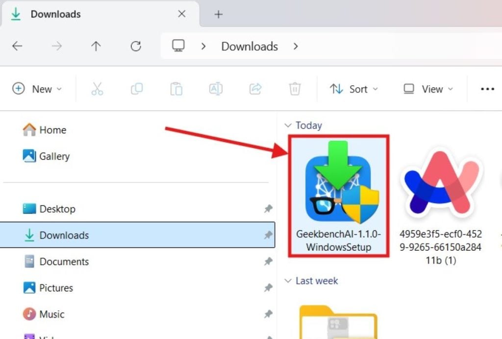Click the 4959e3f5-ecf0-4529 file name text
The height and width of the screenshot is (339, 502).
click(441, 247)
